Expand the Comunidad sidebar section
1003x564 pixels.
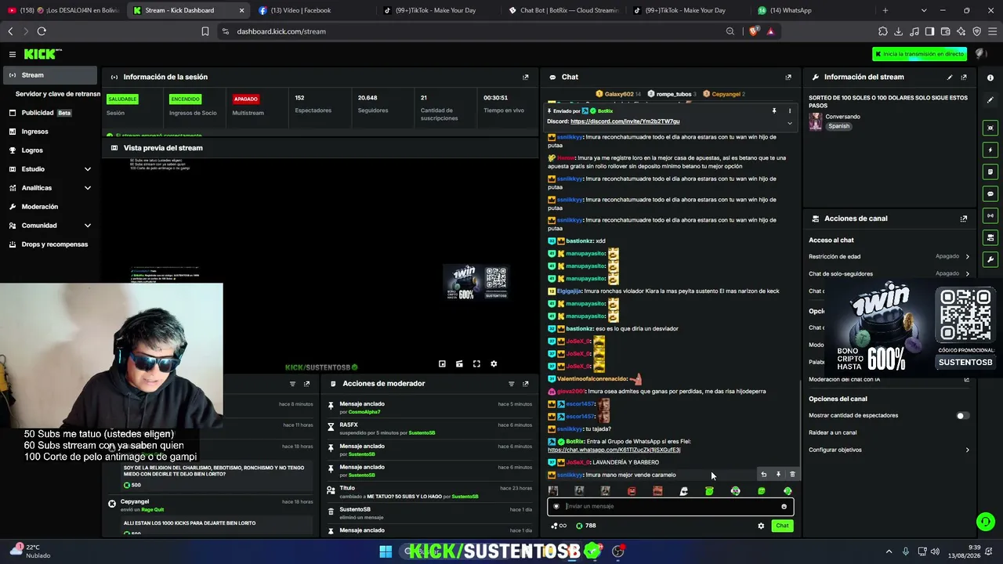(87, 226)
